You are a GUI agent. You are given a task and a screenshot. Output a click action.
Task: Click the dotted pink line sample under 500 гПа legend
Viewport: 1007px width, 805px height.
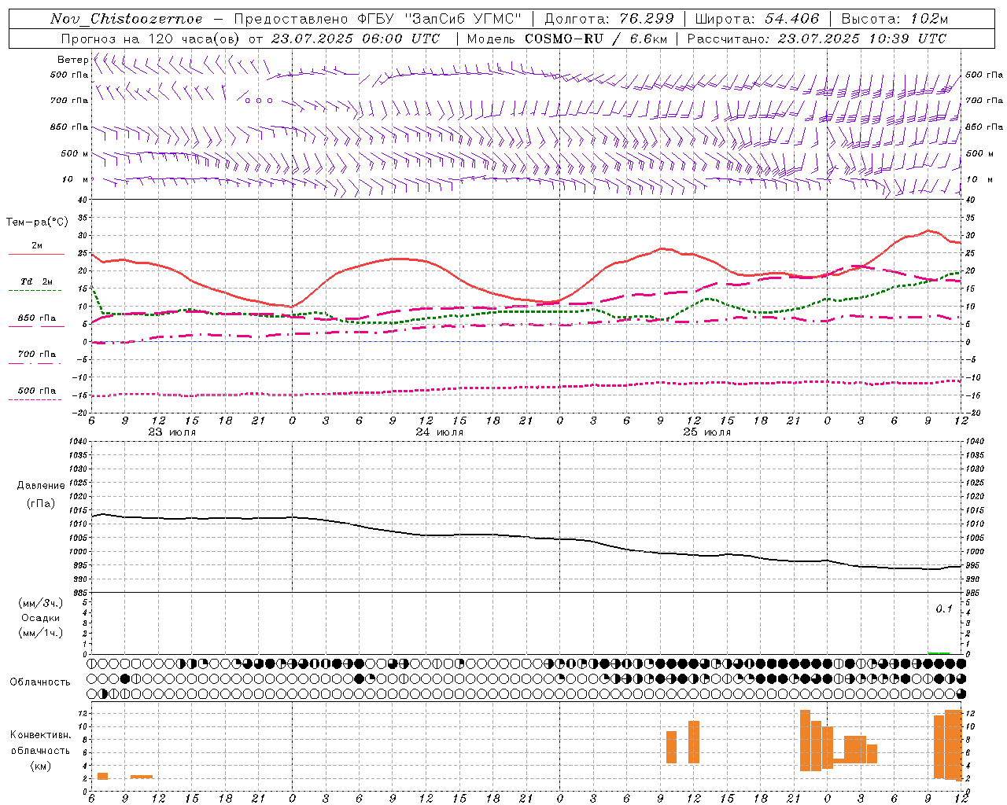point(35,400)
